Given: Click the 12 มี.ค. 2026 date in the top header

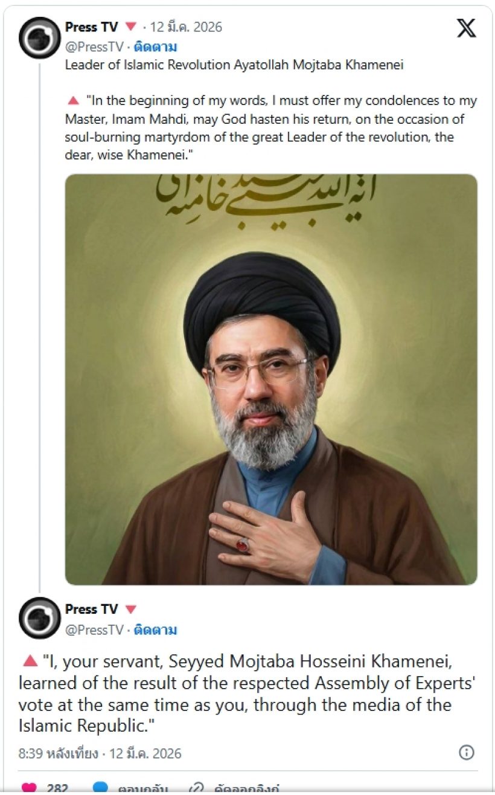Looking at the screenshot, I should [186, 27].
